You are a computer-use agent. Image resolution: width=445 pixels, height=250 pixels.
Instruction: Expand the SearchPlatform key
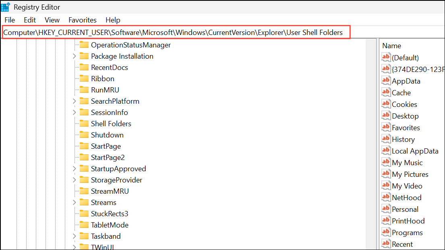coord(74,101)
